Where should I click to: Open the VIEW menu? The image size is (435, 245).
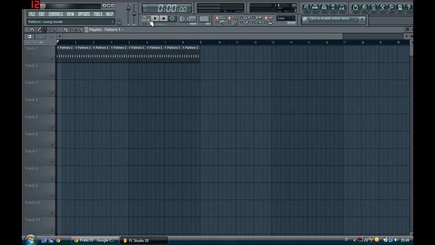click(x=70, y=14)
